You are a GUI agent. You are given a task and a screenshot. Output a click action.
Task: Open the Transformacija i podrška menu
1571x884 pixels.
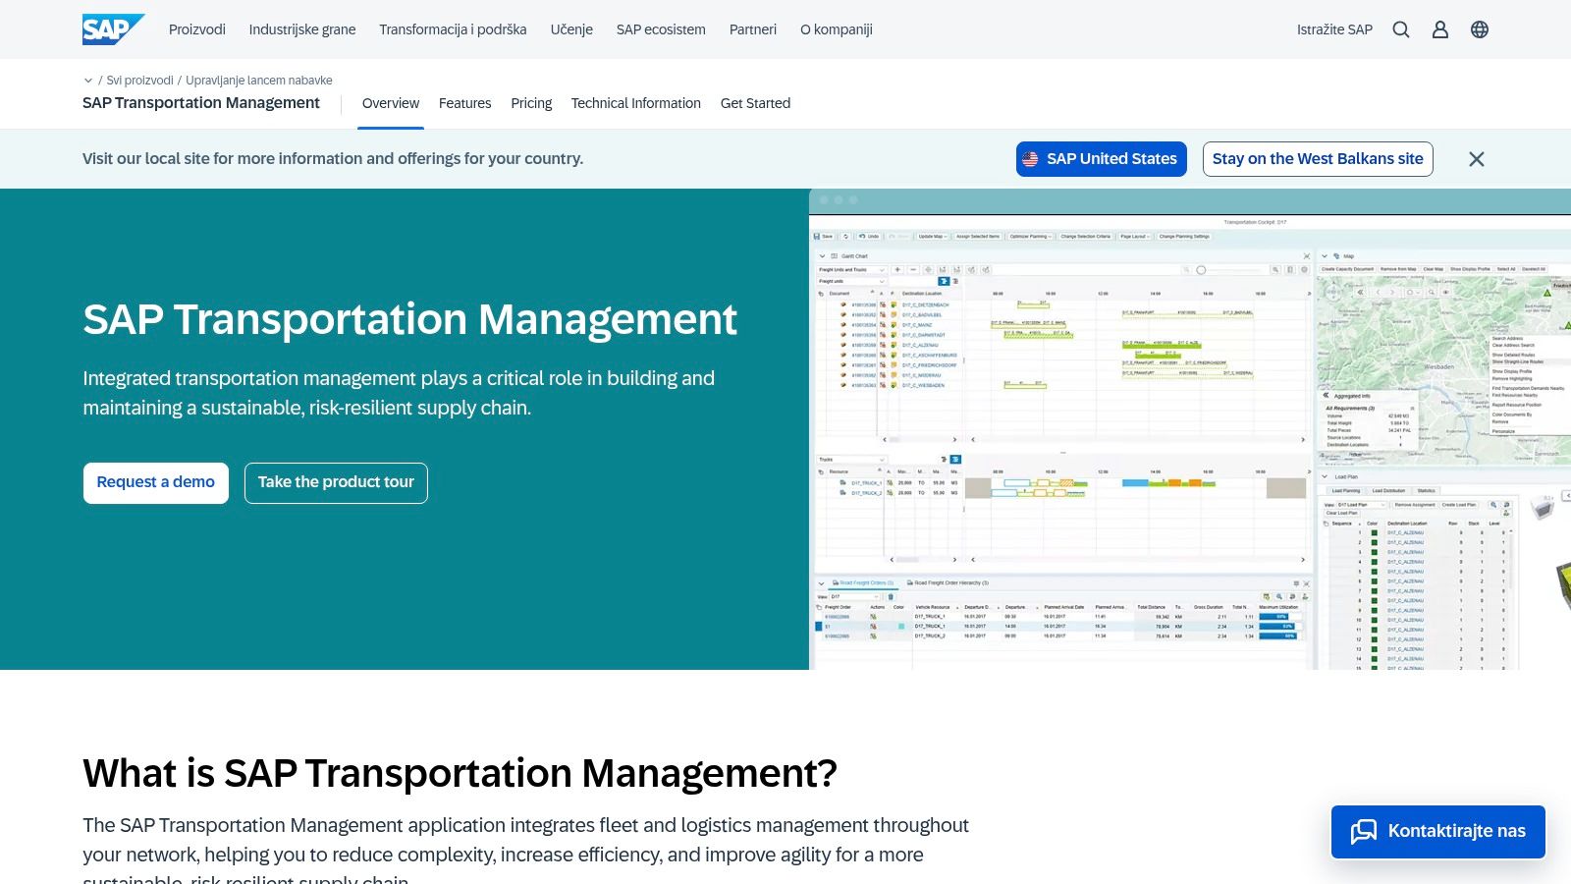click(452, 29)
